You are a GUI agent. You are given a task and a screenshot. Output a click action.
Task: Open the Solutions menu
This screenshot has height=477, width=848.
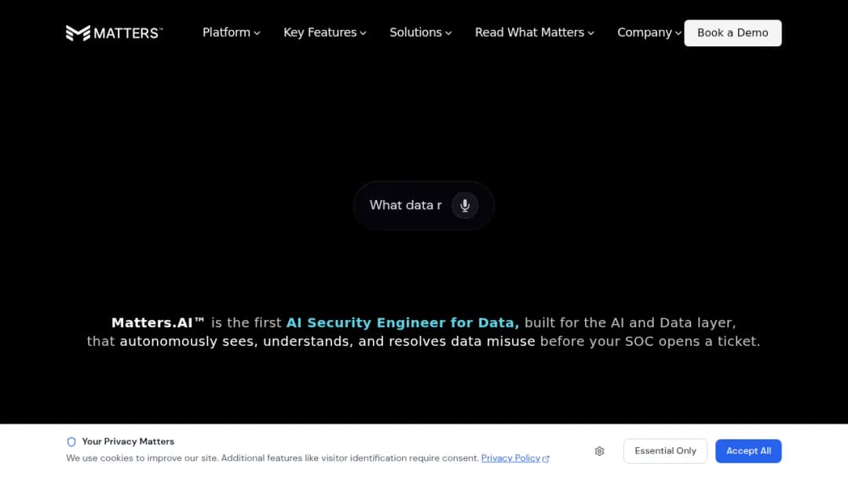420,32
